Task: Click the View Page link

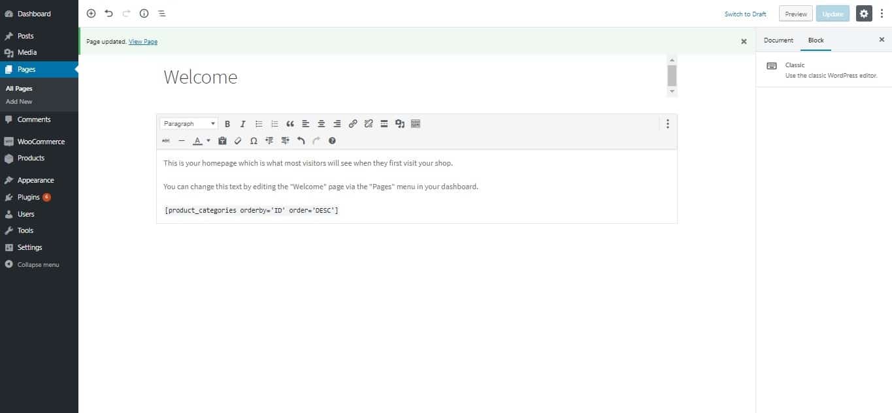Action: [143, 41]
